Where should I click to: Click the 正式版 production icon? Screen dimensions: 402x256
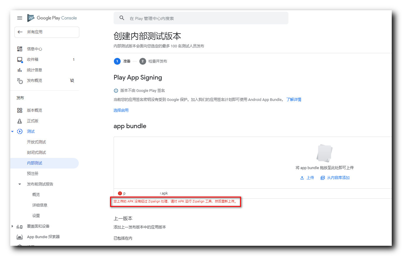pyautogui.click(x=20, y=121)
